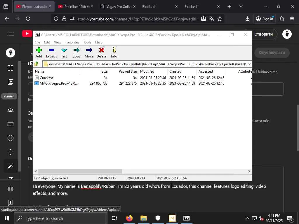Open the Settings gear in Studio sidebar
The image size is (299, 224).
tap(11, 189)
